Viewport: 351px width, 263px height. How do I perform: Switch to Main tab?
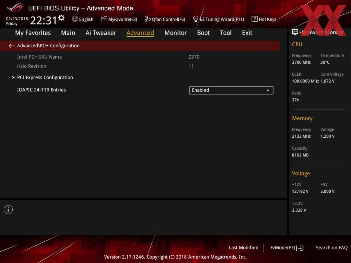pyautogui.click(x=68, y=33)
